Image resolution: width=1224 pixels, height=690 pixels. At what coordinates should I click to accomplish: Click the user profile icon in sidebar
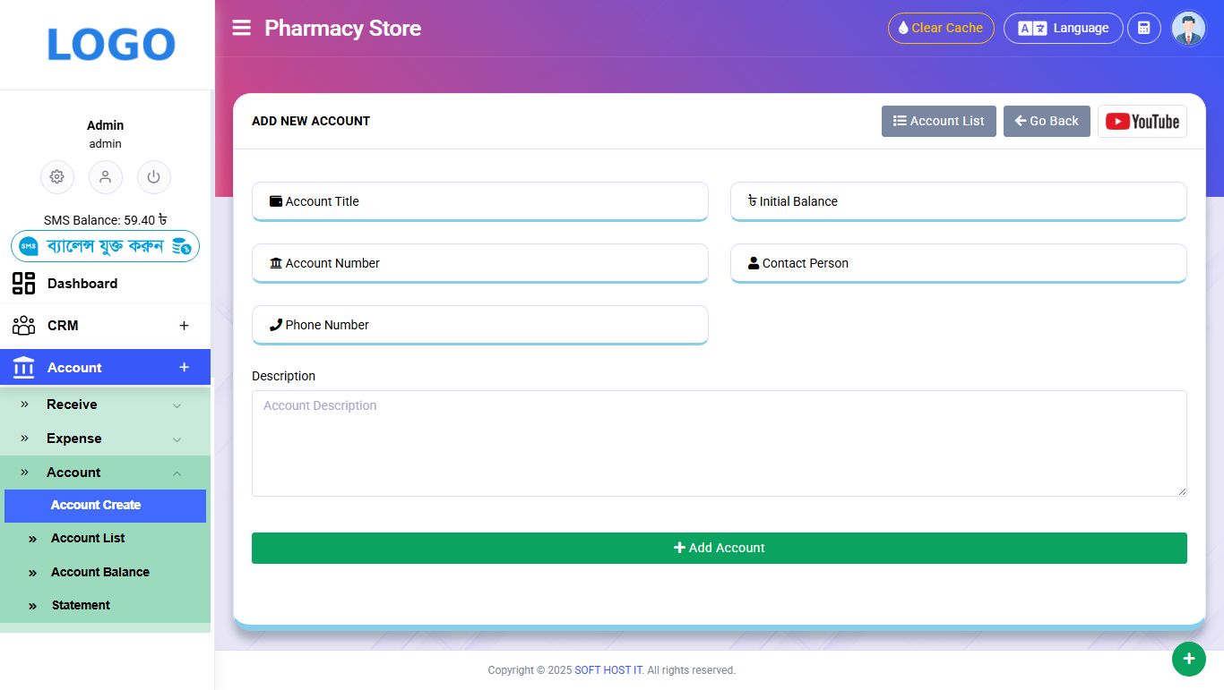[106, 177]
